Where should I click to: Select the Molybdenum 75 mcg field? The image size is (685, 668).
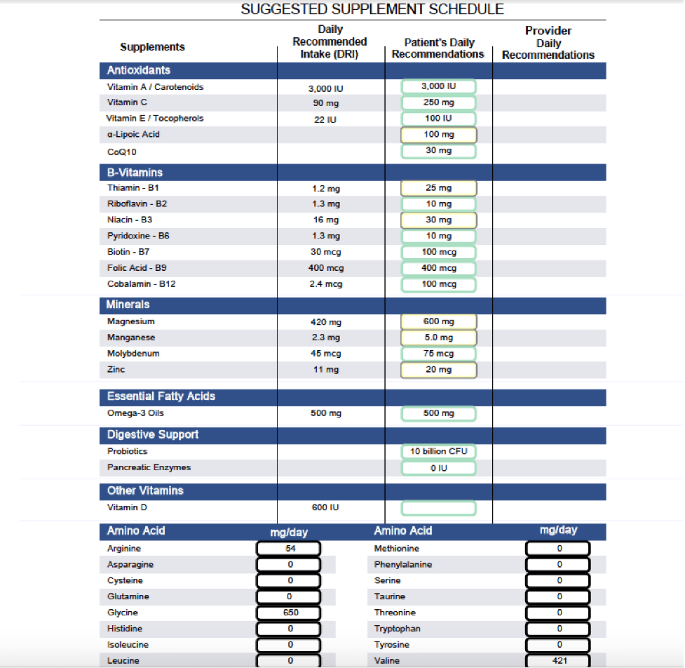[438, 354]
